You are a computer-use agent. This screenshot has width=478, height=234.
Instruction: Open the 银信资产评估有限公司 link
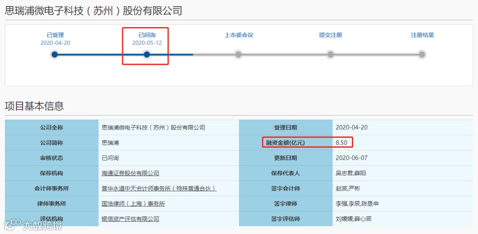(x=130, y=219)
